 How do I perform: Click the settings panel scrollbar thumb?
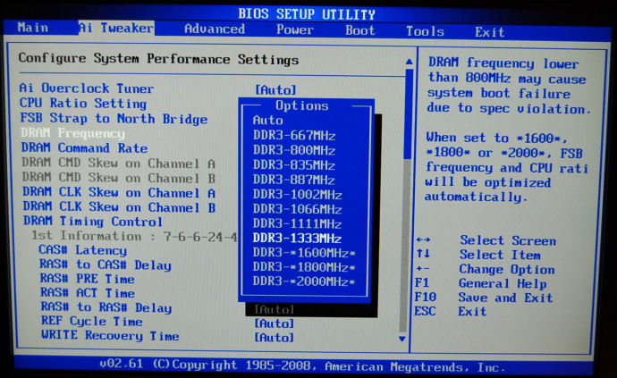point(409,113)
